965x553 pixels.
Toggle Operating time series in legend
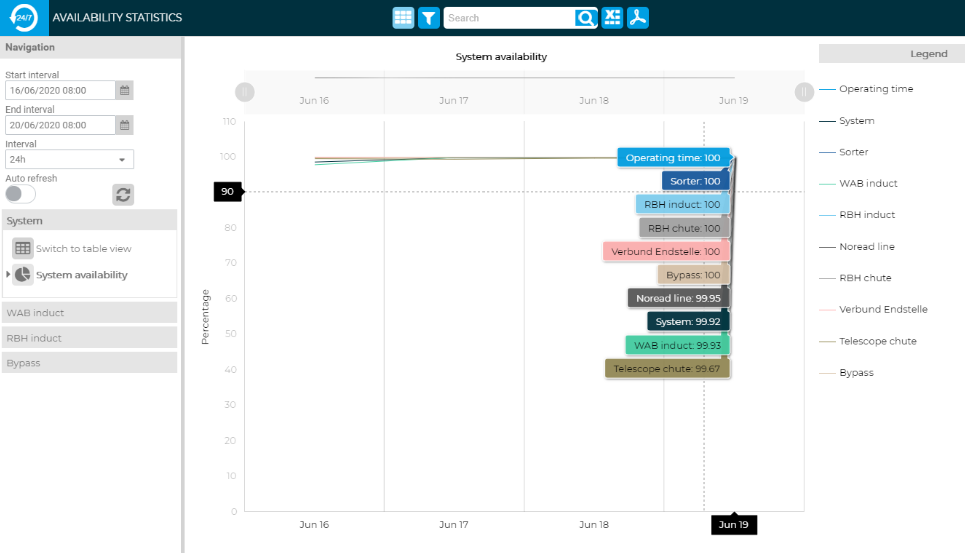click(x=876, y=89)
